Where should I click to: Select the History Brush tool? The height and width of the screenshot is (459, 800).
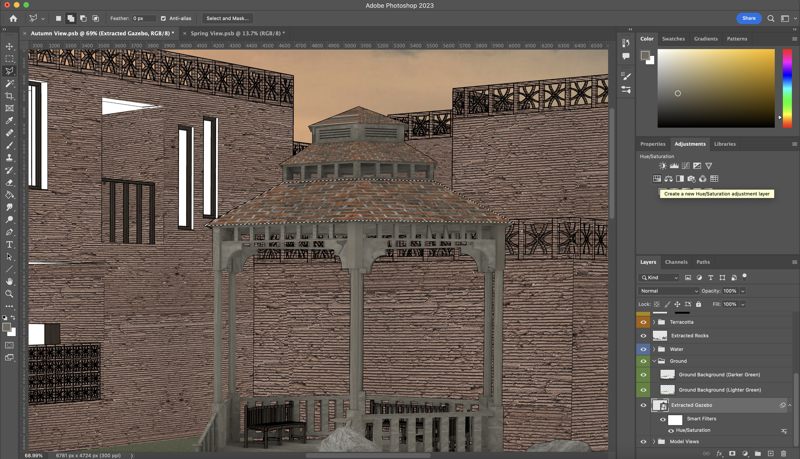click(x=9, y=170)
